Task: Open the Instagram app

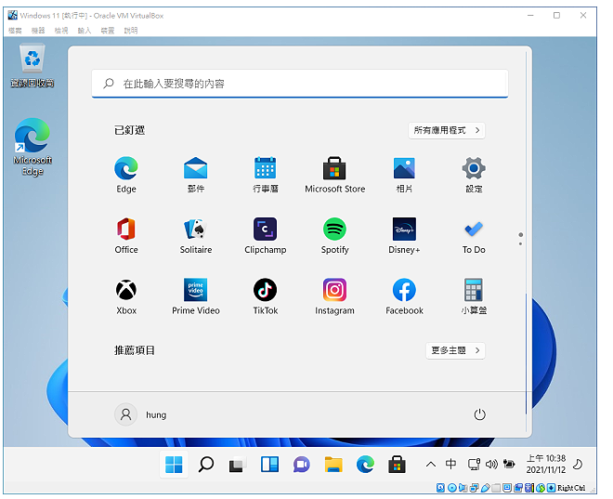Action: 334,296
